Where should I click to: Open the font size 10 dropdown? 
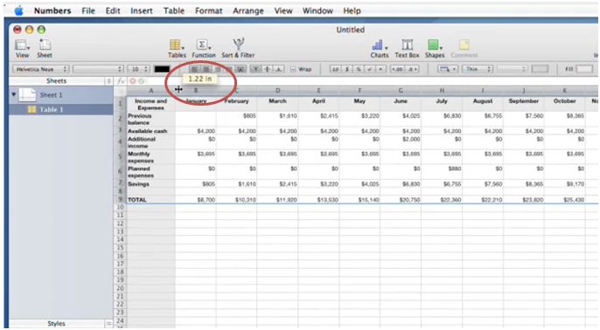[138, 69]
